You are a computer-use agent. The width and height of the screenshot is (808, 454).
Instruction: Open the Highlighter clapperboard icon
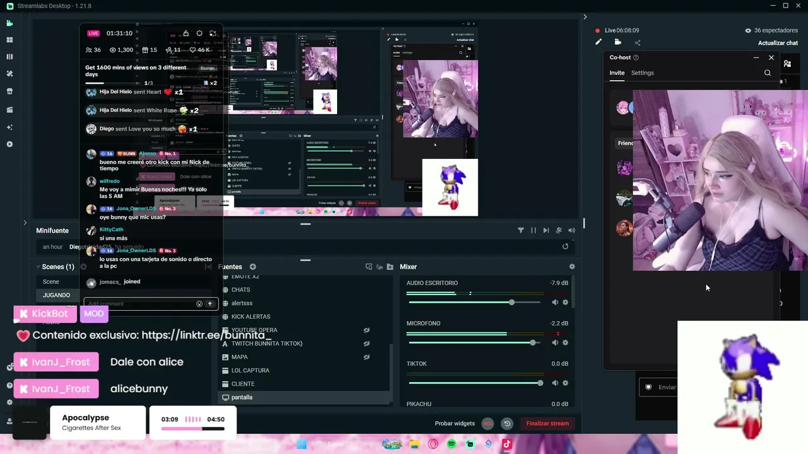pos(9,110)
